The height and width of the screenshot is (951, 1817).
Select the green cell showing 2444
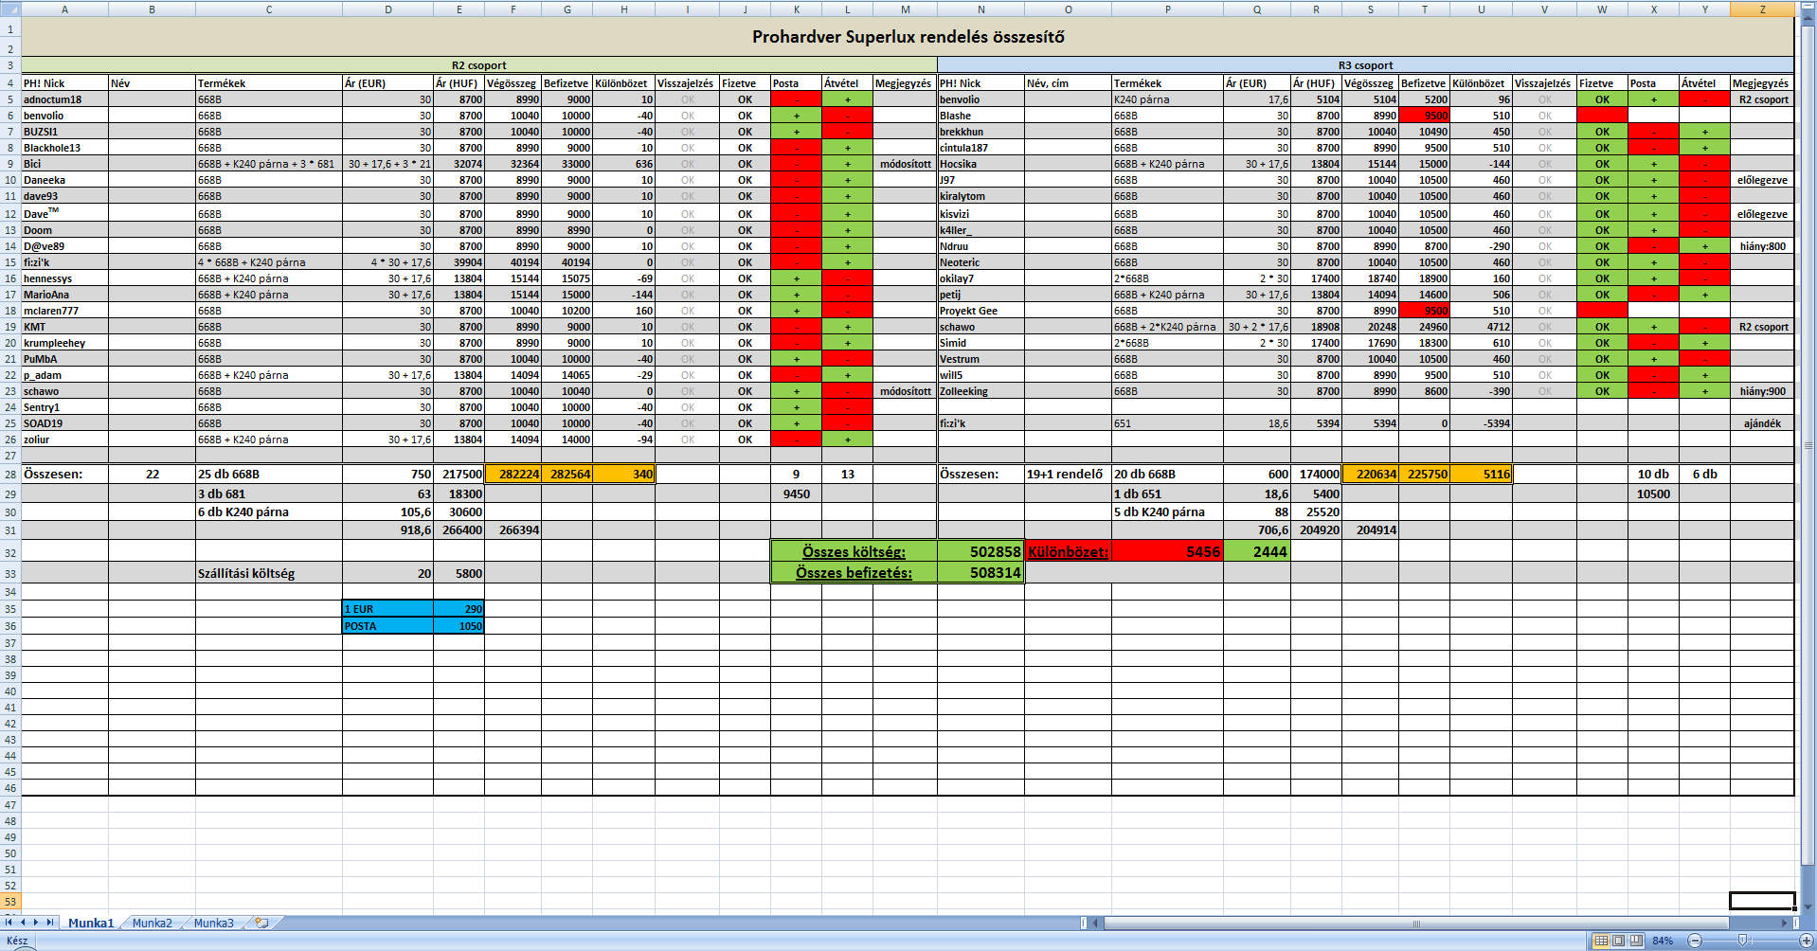click(1257, 551)
